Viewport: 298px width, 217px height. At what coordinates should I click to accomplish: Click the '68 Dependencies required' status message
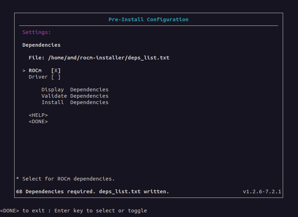pos(92,192)
